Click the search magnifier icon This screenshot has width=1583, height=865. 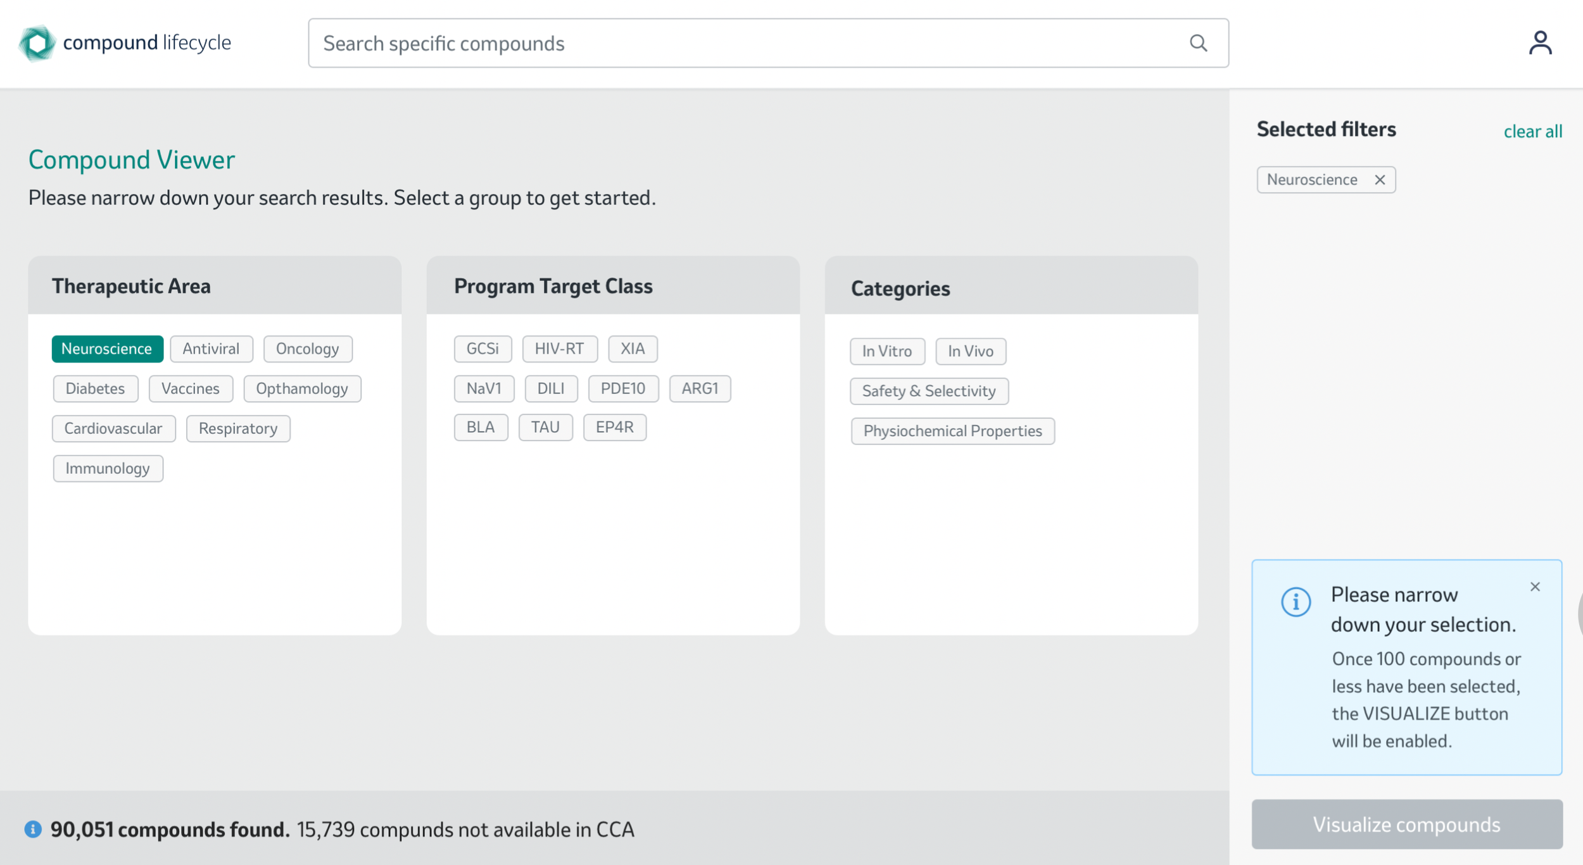point(1198,43)
